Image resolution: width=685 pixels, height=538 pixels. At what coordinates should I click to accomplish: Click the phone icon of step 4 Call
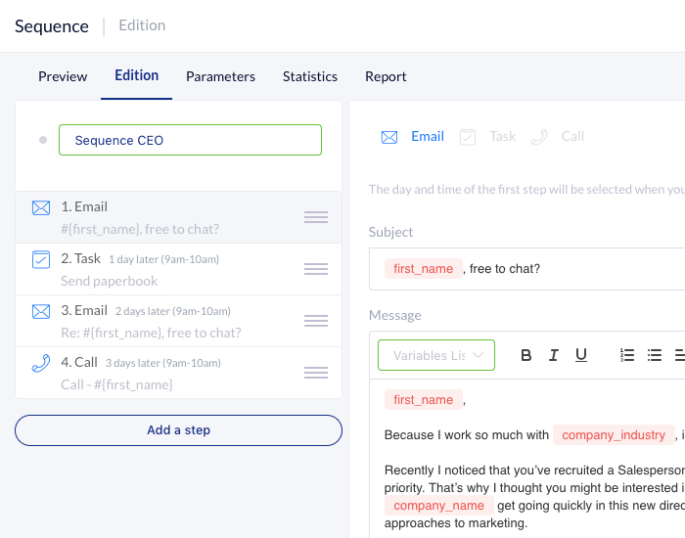coord(40,363)
